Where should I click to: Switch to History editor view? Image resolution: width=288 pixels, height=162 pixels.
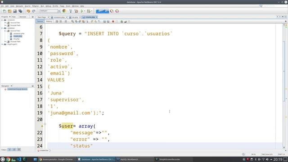pyautogui.click(x=49, y=22)
